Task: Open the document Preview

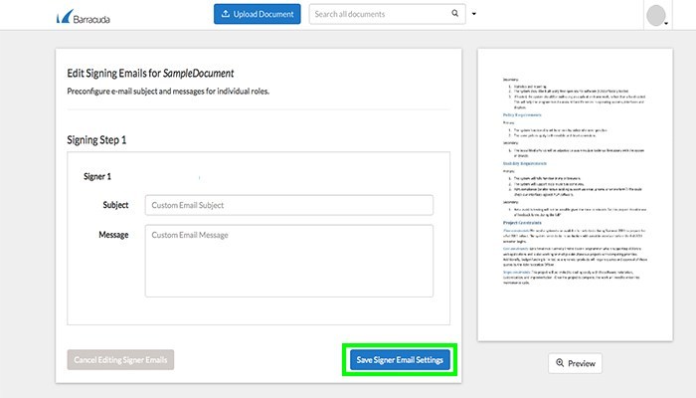Action: (x=575, y=363)
